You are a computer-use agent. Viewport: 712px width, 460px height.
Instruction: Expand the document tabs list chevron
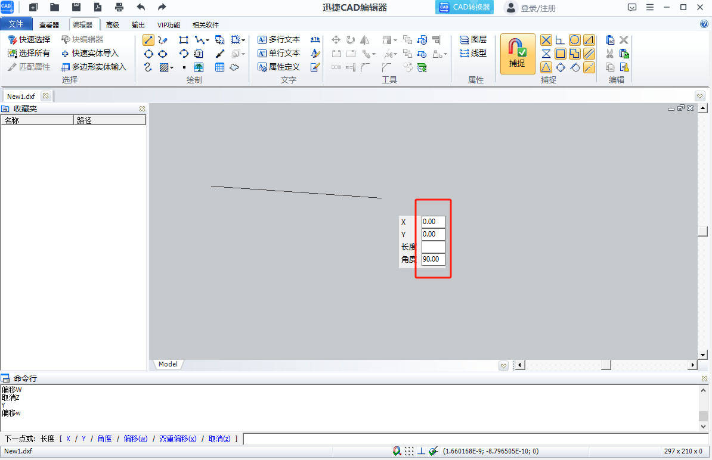(700, 96)
